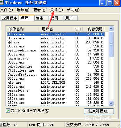Switch to the 性能 tab
This screenshot has height=128, width=121.
click(41, 18)
